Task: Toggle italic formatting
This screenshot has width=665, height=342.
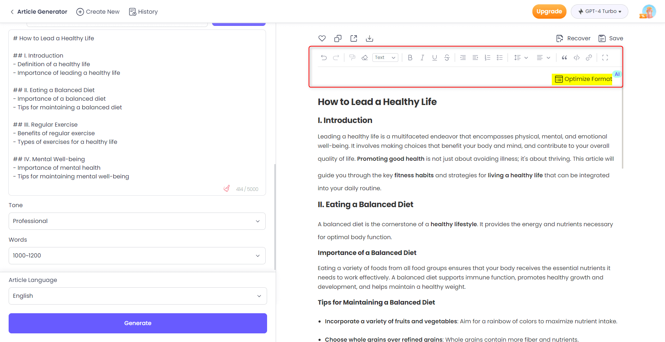Action: click(x=422, y=58)
